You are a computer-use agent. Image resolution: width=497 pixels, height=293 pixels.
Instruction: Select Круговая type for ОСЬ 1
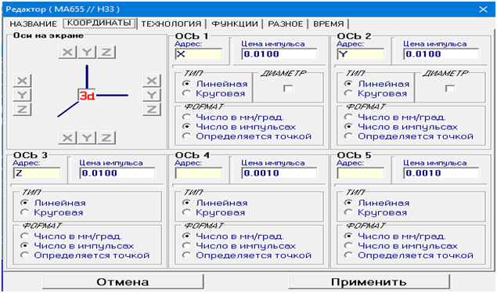coord(214,93)
